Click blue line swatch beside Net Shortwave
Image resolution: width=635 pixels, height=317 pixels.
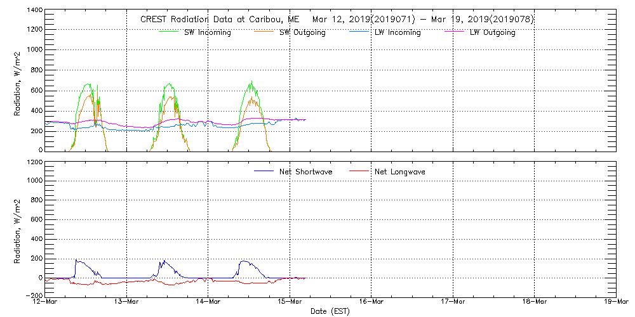264,171
